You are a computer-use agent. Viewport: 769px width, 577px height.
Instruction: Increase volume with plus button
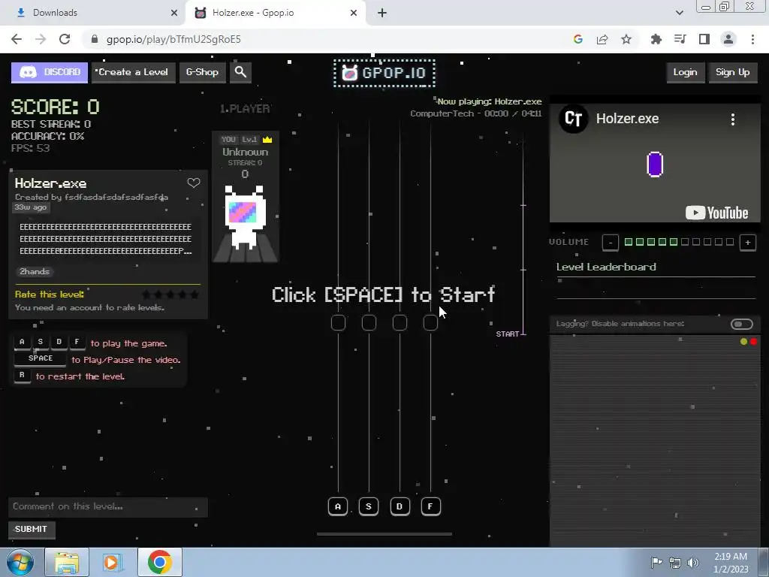pyautogui.click(x=747, y=243)
